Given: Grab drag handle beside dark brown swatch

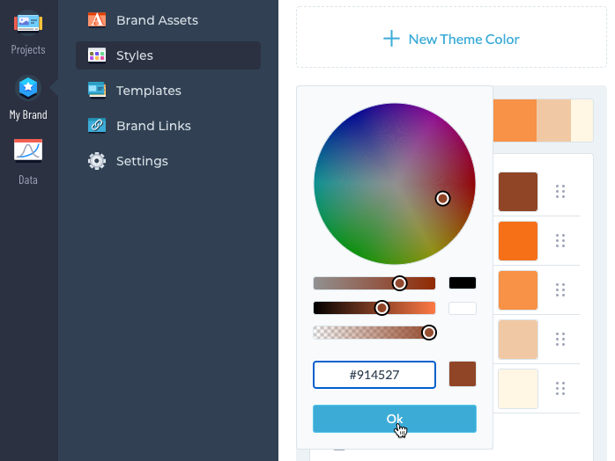Looking at the screenshot, I should click(560, 192).
